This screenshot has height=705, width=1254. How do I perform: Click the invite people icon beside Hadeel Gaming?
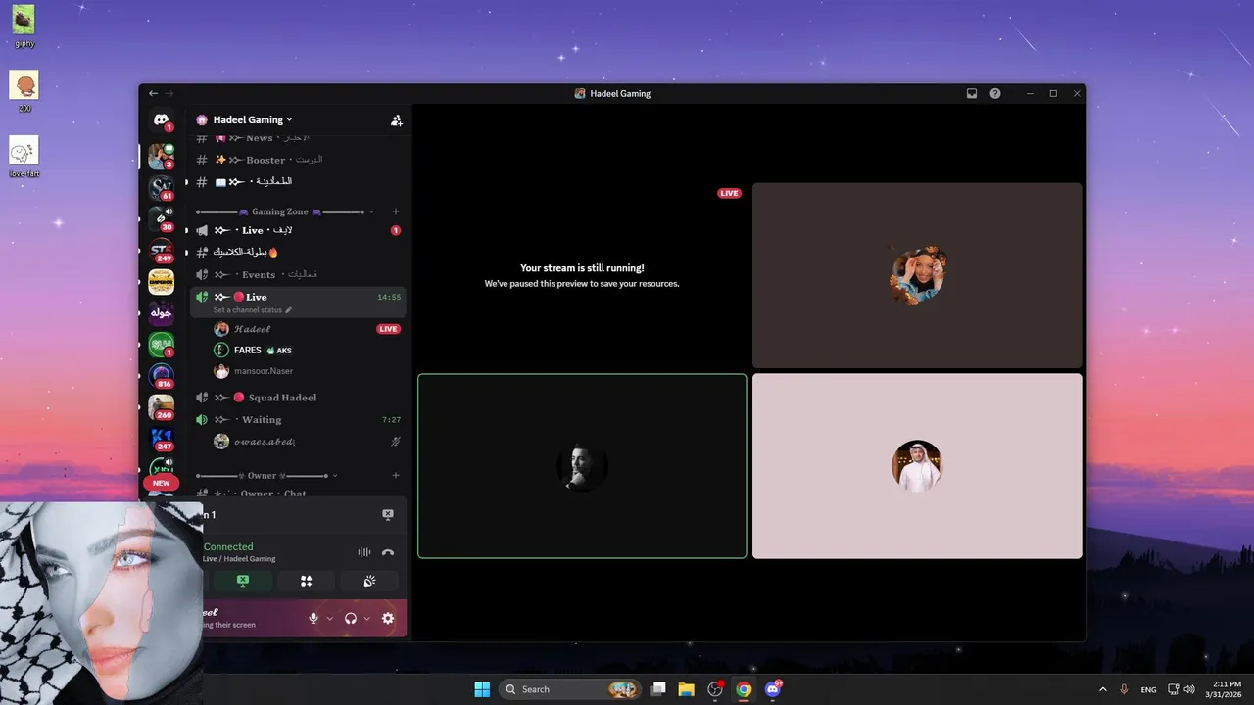(x=396, y=120)
